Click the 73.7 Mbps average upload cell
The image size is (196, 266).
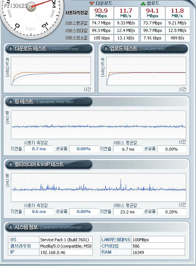[152, 23]
